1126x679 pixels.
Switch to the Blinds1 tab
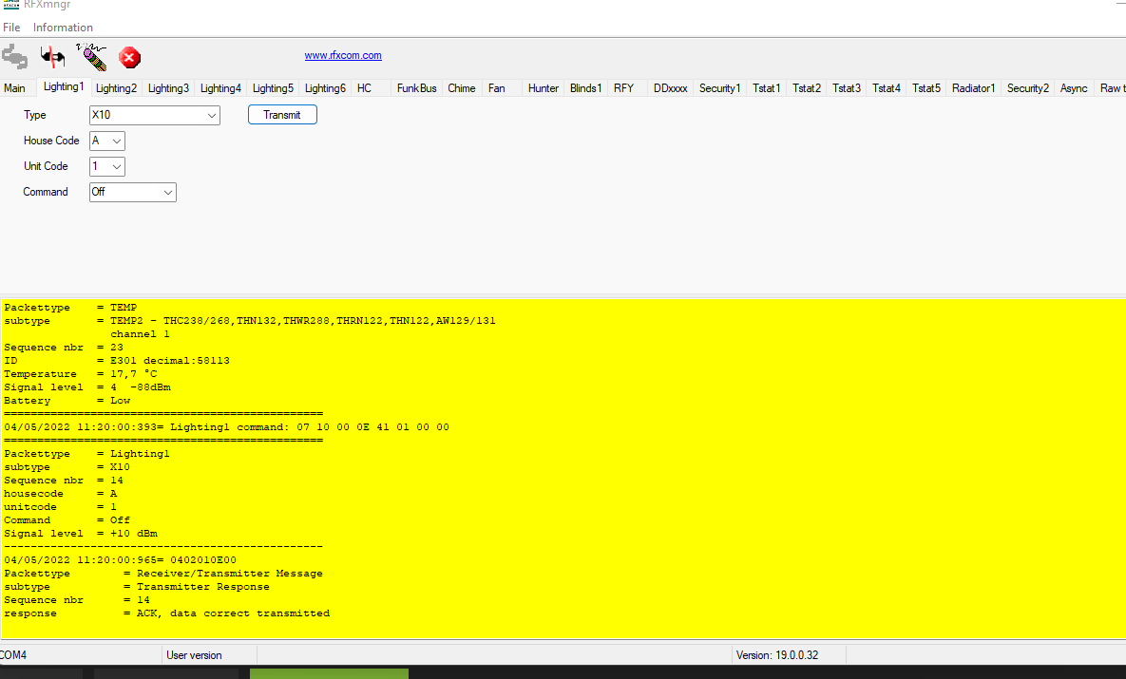coord(586,88)
